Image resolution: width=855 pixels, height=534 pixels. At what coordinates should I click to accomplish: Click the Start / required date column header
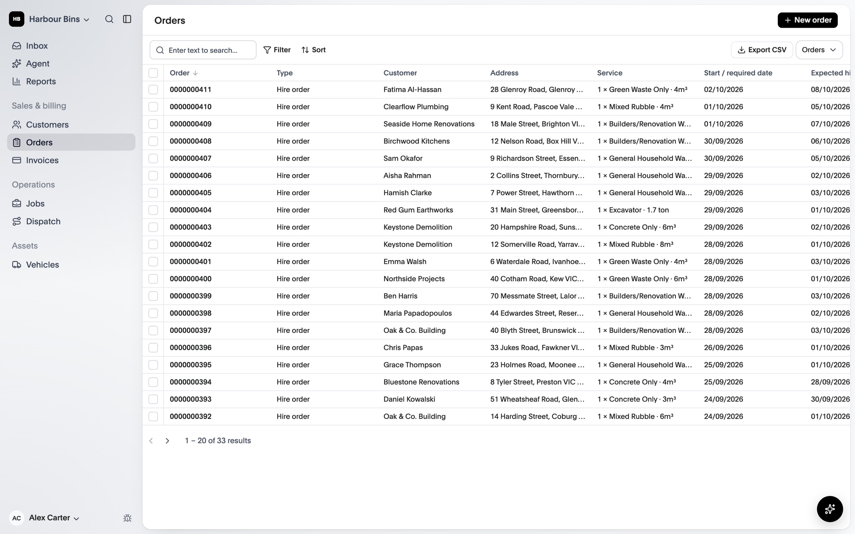point(738,73)
